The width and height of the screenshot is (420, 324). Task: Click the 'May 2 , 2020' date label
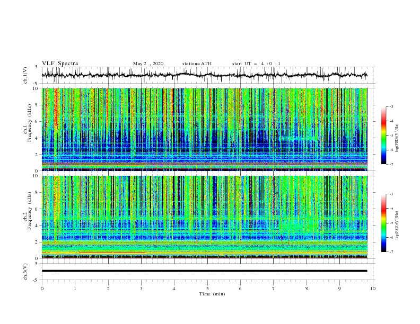click(148, 64)
